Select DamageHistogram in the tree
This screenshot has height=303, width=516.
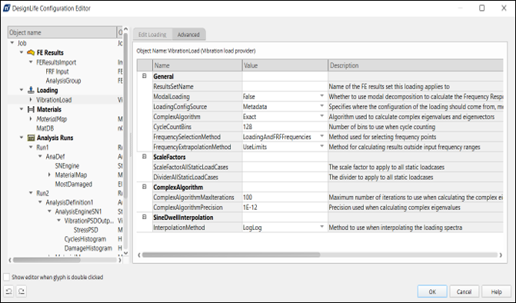coord(88,248)
